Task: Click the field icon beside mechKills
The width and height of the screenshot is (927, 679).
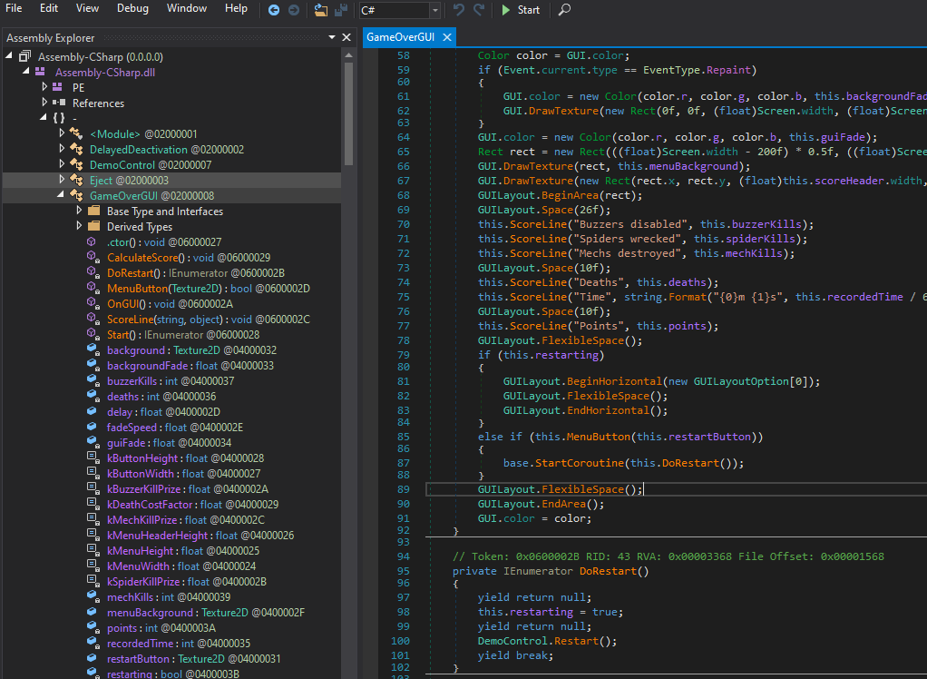Action: point(93,596)
